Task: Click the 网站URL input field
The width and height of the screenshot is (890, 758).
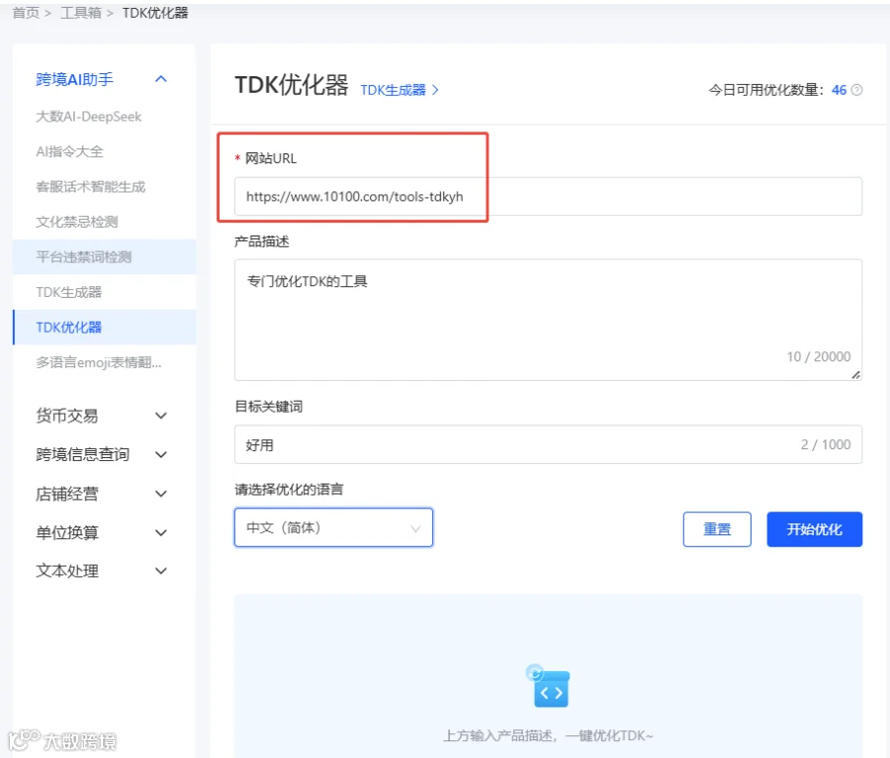Action: tap(548, 197)
